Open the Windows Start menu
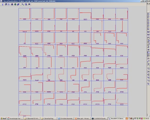Image resolution: width=150 pixels, height=120 pixels. [3, 118]
